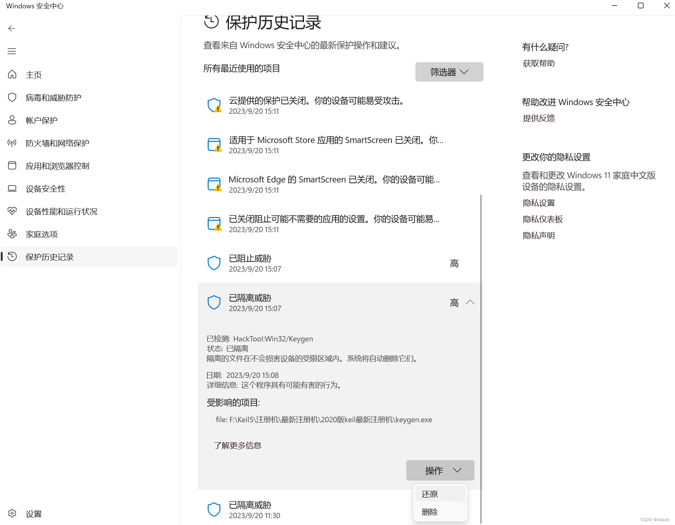The height and width of the screenshot is (525, 675).
Task: Open 家庭选项 in sidebar
Action: point(89,234)
